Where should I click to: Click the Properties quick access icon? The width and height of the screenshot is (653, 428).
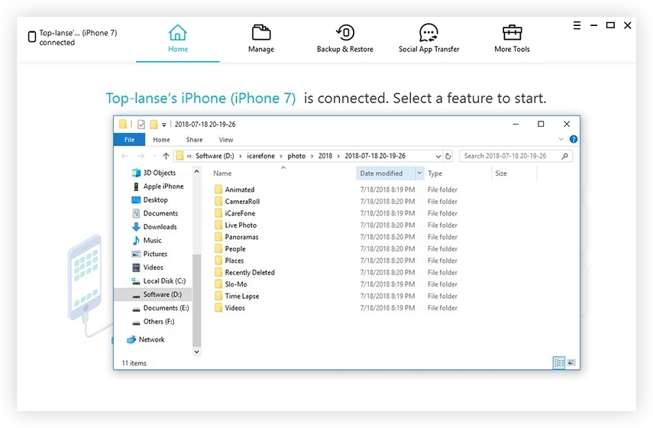(141, 124)
